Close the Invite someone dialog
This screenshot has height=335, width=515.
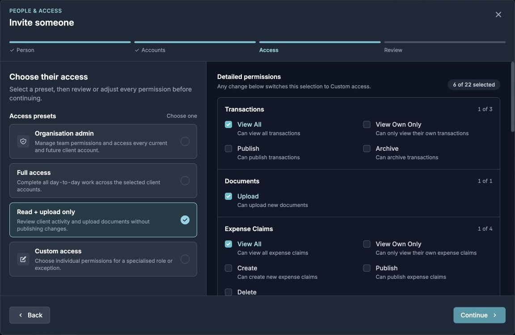coord(498,14)
